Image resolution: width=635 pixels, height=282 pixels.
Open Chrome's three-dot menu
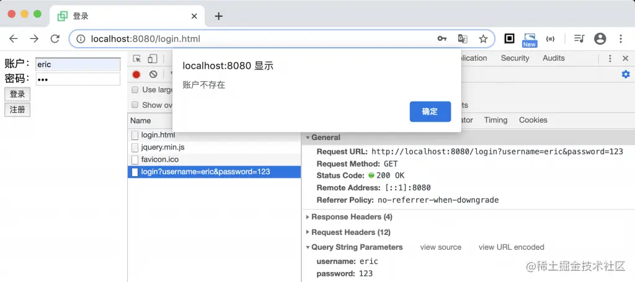pyautogui.click(x=620, y=39)
